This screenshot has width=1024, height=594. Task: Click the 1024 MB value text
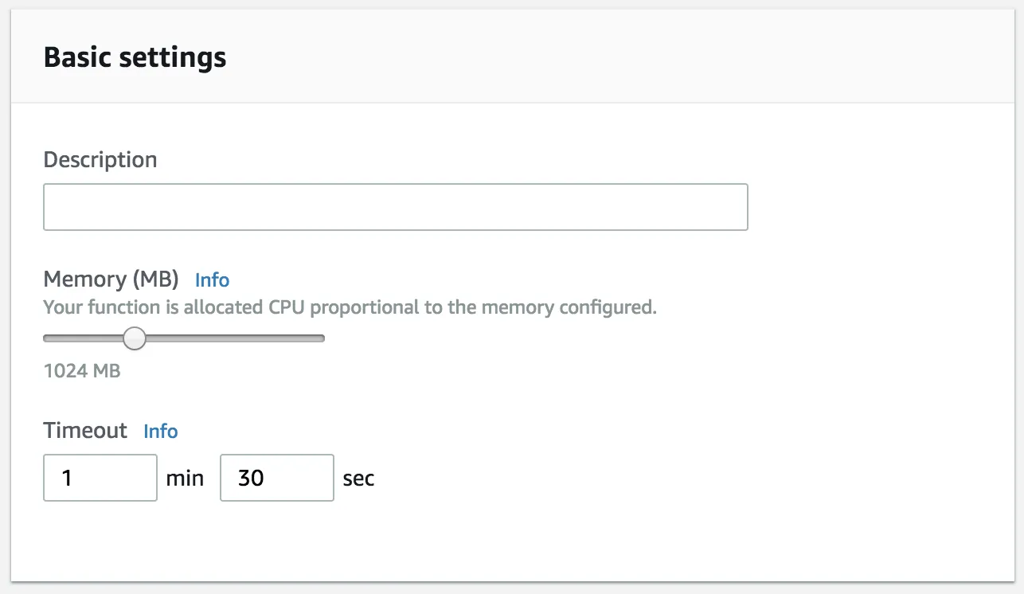click(x=82, y=371)
